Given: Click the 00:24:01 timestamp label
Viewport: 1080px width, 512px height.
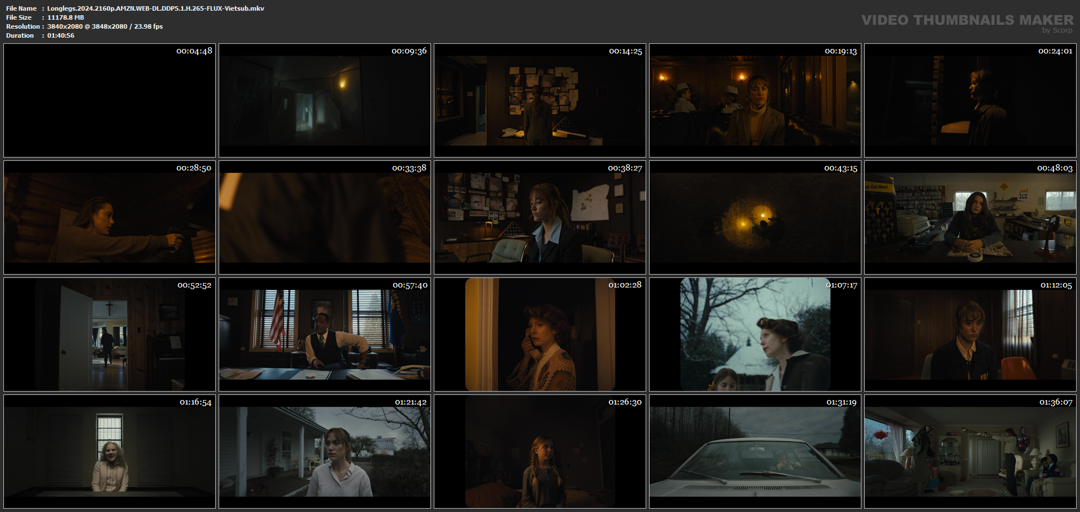Looking at the screenshot, I should click(1055, 51).
